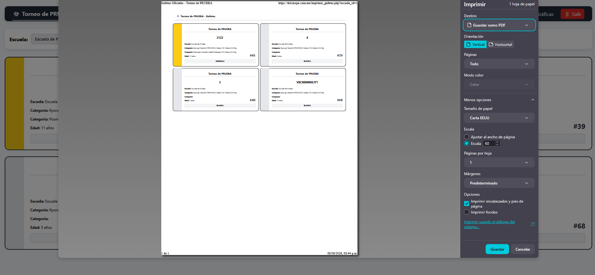
Task: Select Vertical orientation
Action: tap(475, 44)
